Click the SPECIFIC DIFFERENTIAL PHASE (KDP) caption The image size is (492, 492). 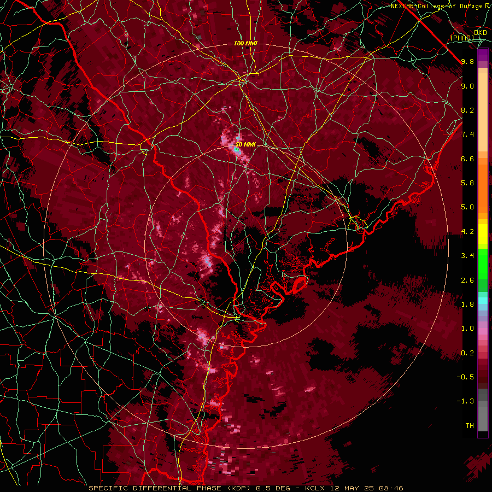pos(170,488)
